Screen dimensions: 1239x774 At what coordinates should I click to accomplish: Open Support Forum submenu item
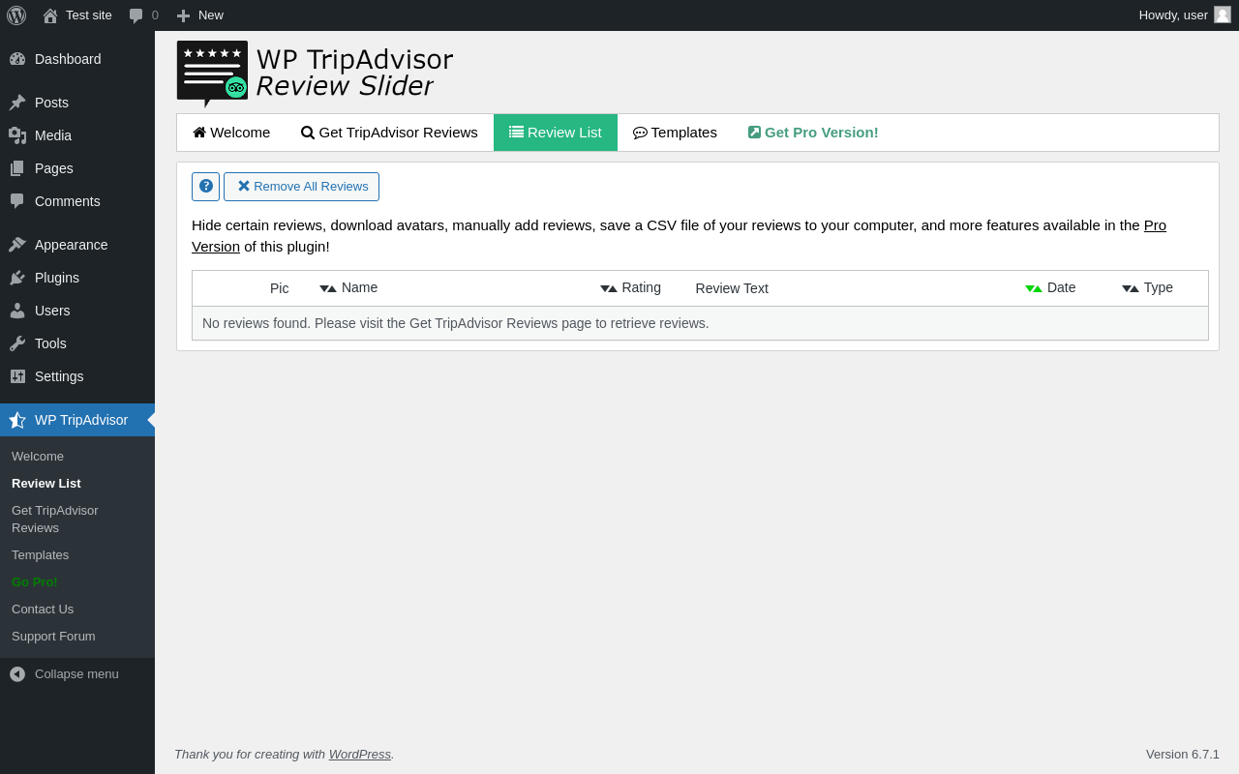tap(53, 637)
